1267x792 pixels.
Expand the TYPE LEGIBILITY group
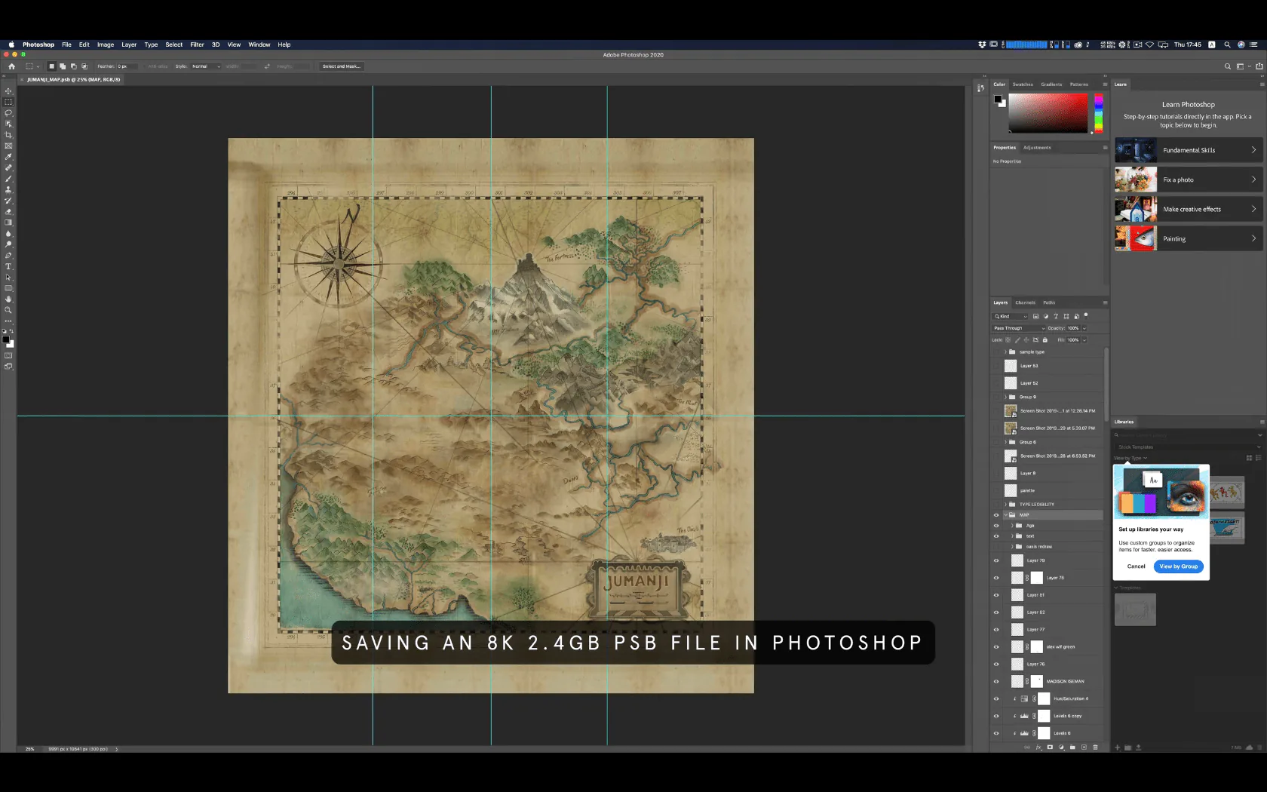(1005, 504)
